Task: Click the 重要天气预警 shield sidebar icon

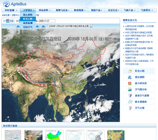Action: 130,95
